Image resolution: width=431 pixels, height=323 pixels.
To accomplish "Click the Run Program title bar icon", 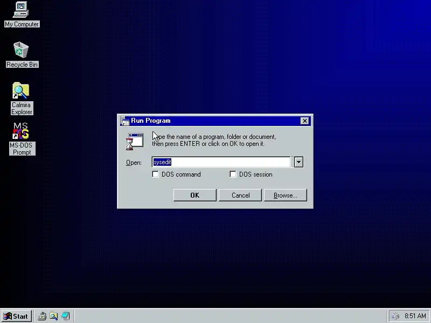I will [125, 121].
